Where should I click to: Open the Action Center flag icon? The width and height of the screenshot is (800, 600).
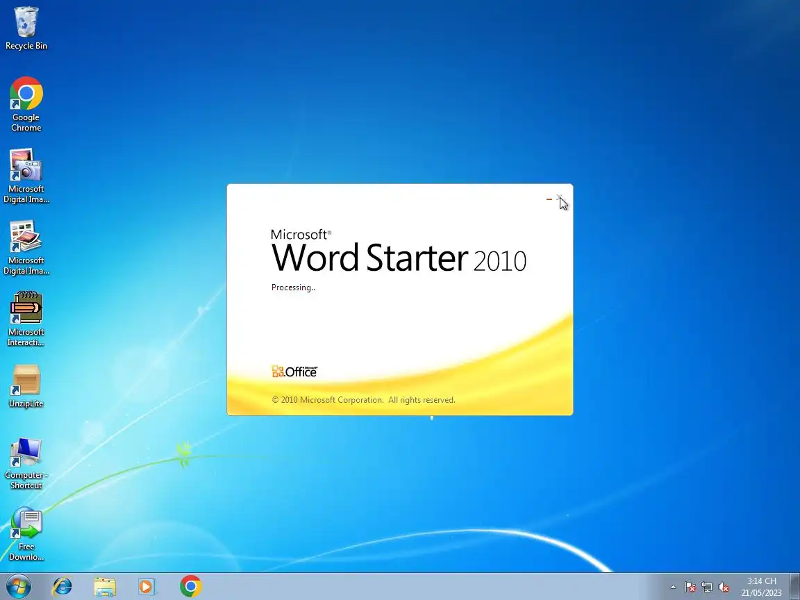690,587
